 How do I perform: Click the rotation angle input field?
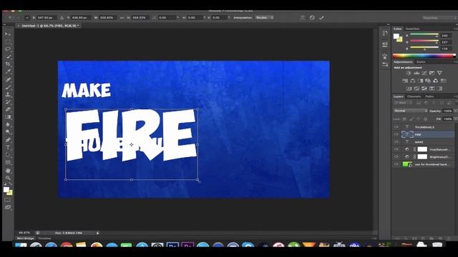coord(168,18)
